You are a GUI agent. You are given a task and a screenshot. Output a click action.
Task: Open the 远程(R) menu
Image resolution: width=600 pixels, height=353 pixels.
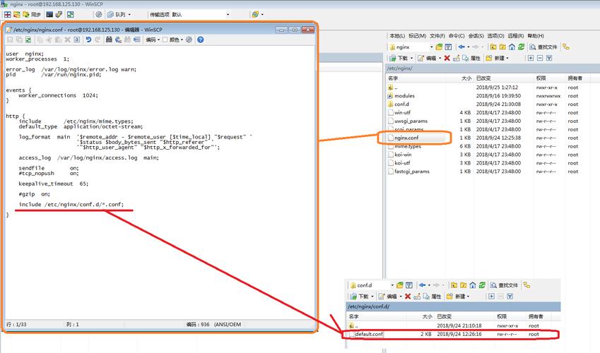tap(515, 36)
